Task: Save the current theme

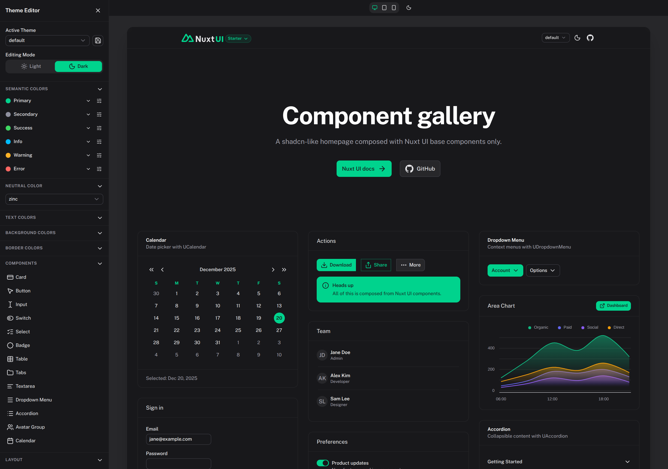Action: point(98,40)
